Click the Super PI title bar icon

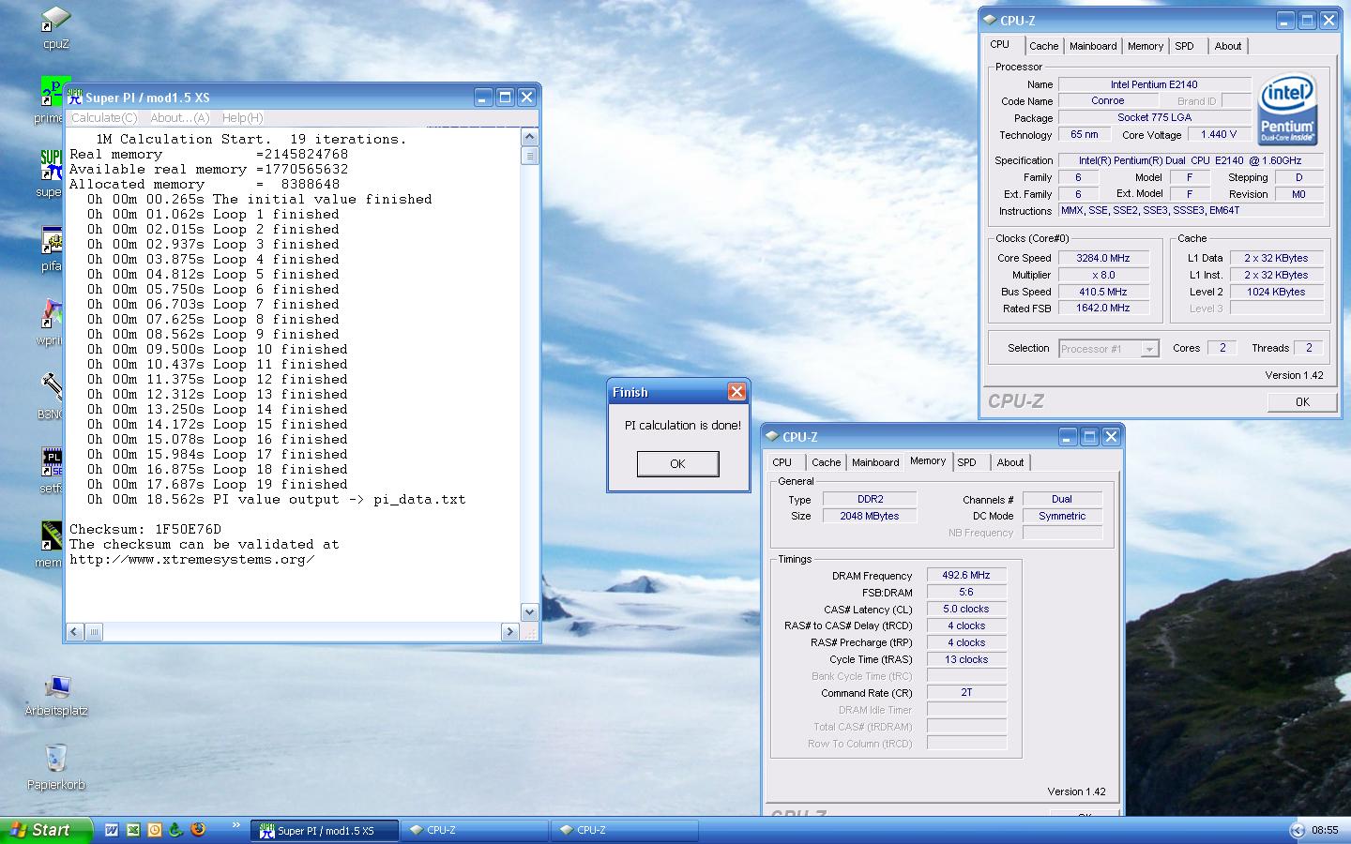(x=76, y=96)
